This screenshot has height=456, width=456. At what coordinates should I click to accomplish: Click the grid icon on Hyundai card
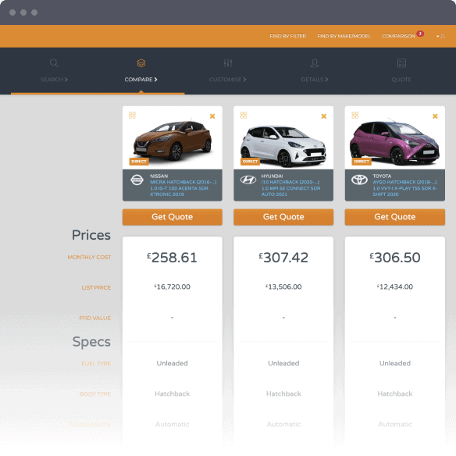click(x=244, y=116)
